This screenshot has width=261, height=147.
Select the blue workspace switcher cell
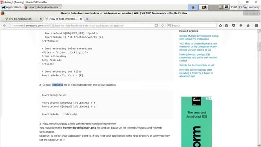point(193,7)
